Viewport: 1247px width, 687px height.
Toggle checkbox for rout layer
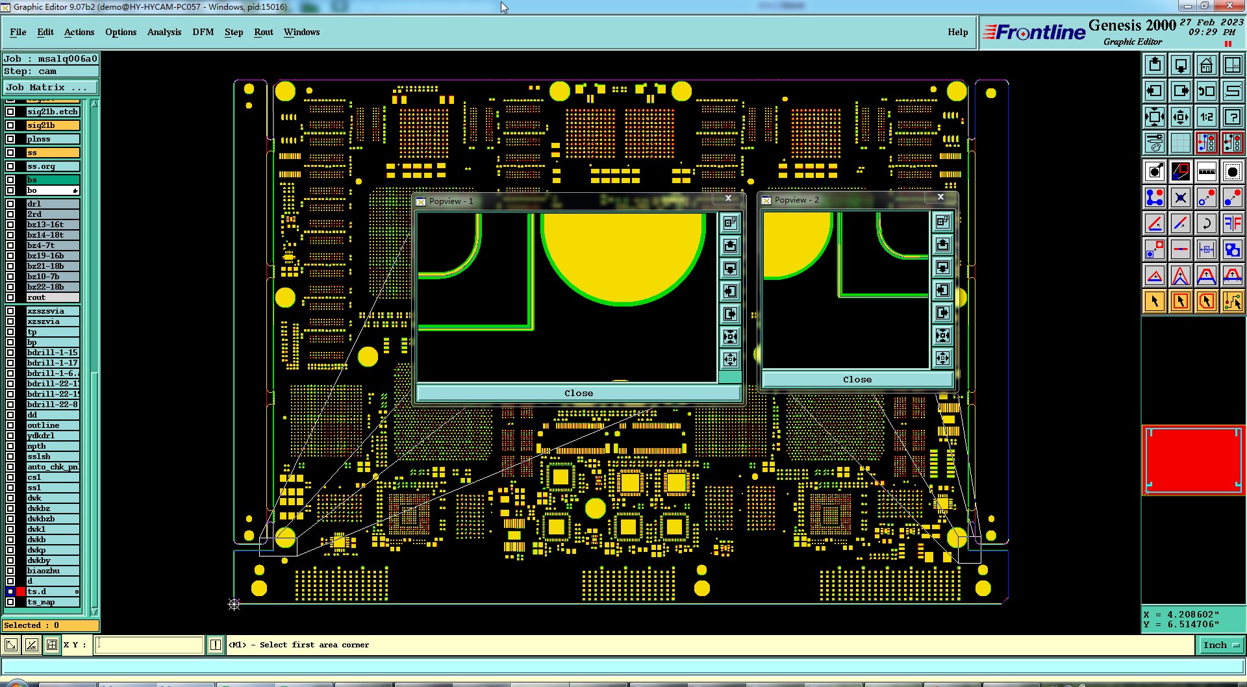coord(10,297)
